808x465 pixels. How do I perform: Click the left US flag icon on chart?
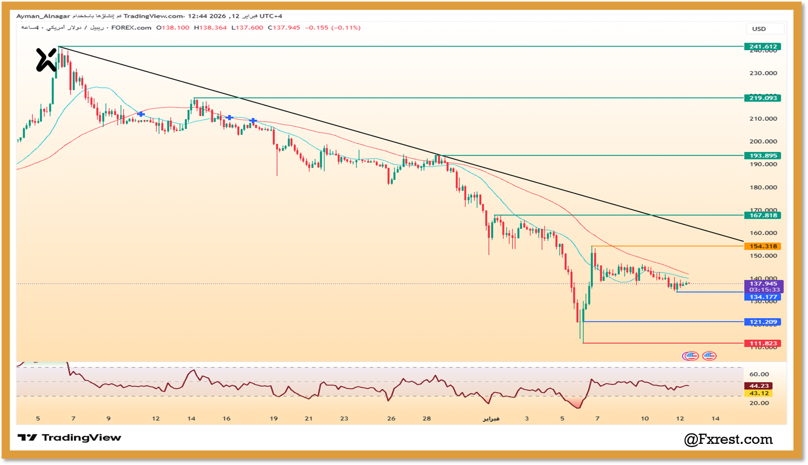coord(691,355)
